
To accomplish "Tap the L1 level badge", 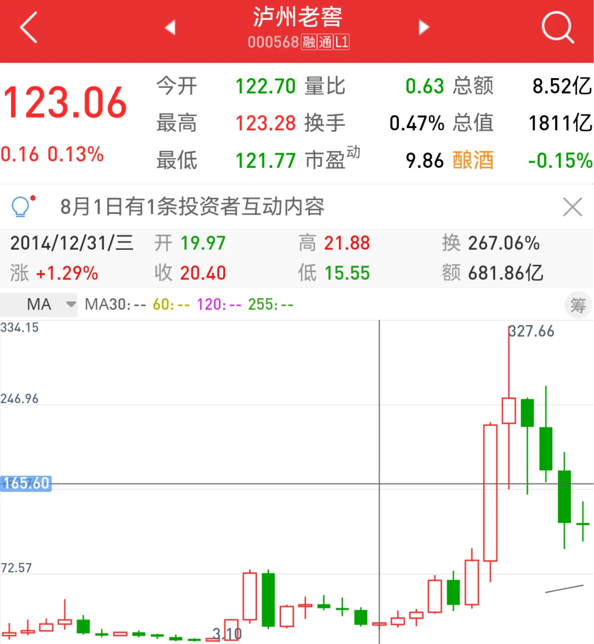I will point(342,42).
